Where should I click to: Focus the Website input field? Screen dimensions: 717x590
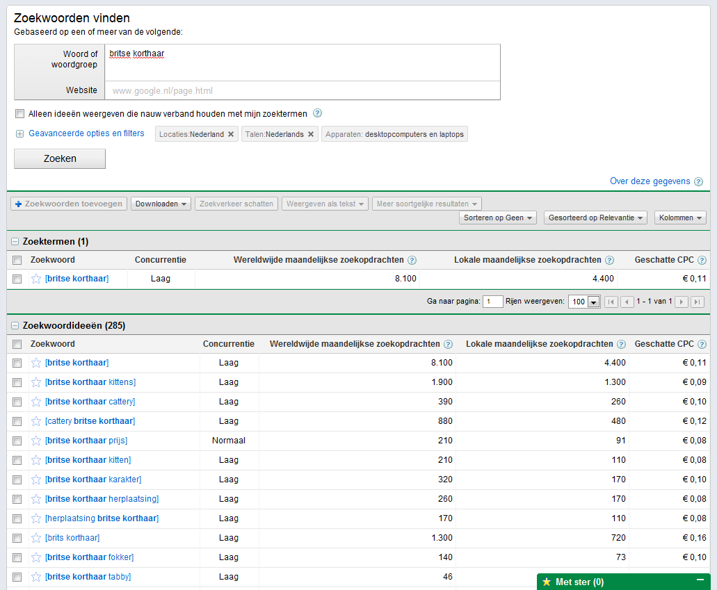pyautogui.click(x=303, y=90)
